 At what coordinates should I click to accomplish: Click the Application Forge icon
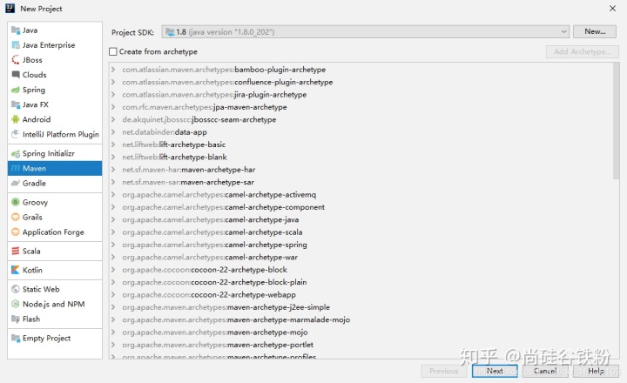click(x=16, y=232)
